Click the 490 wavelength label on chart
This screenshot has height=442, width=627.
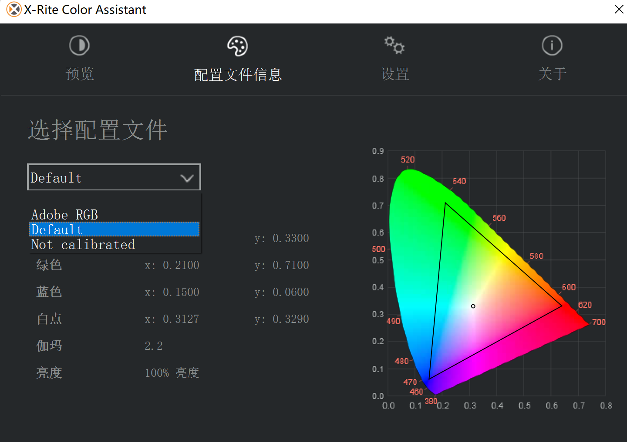(393, 321)
